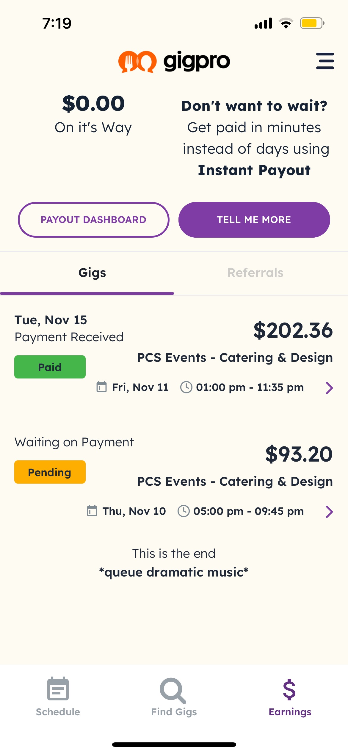Tap the battery indicator in status bar
The height and width of the screenshot is (754, 348).
coord(312,23)
